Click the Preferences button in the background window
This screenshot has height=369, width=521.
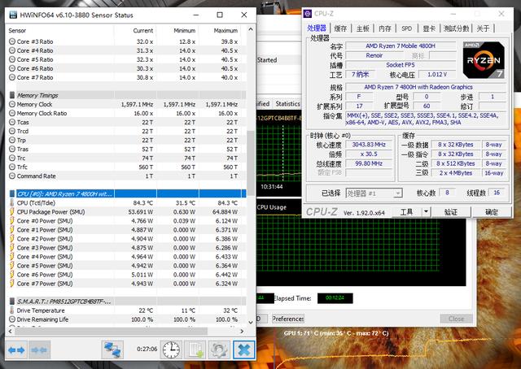[288, 319]
